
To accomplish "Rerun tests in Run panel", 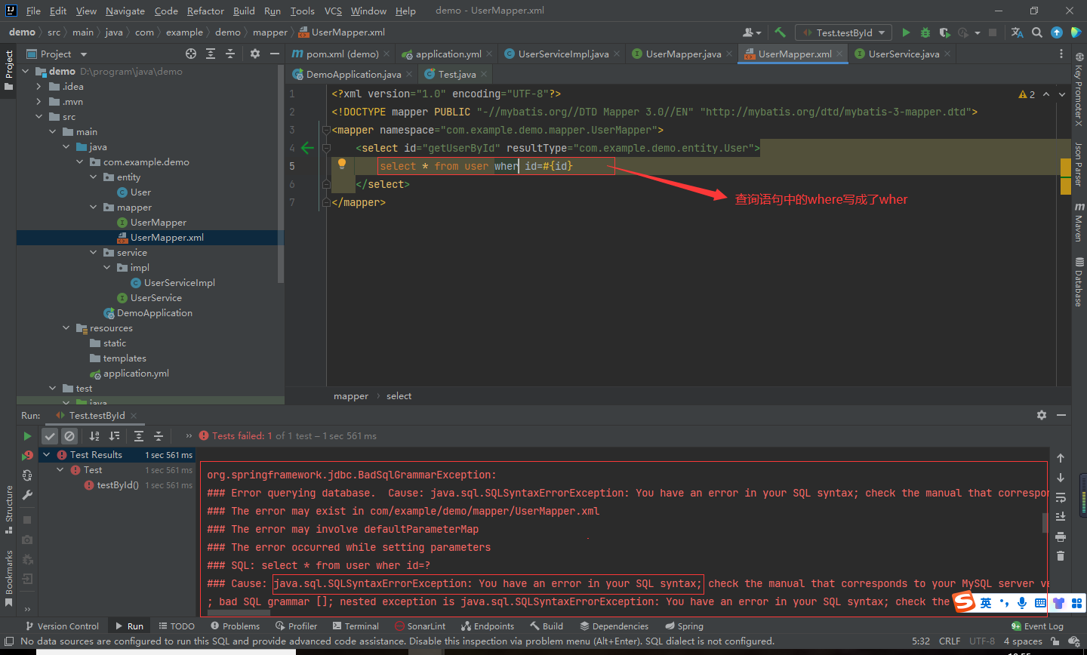I will (x=27, y=436).
